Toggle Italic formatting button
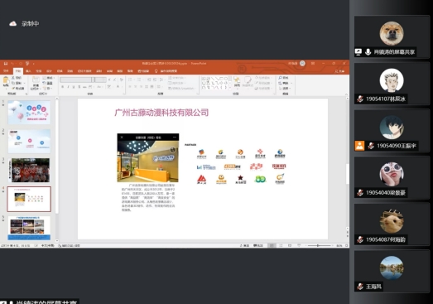 [68, 87]
